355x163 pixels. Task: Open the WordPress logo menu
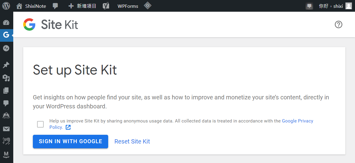coord(6,6)
